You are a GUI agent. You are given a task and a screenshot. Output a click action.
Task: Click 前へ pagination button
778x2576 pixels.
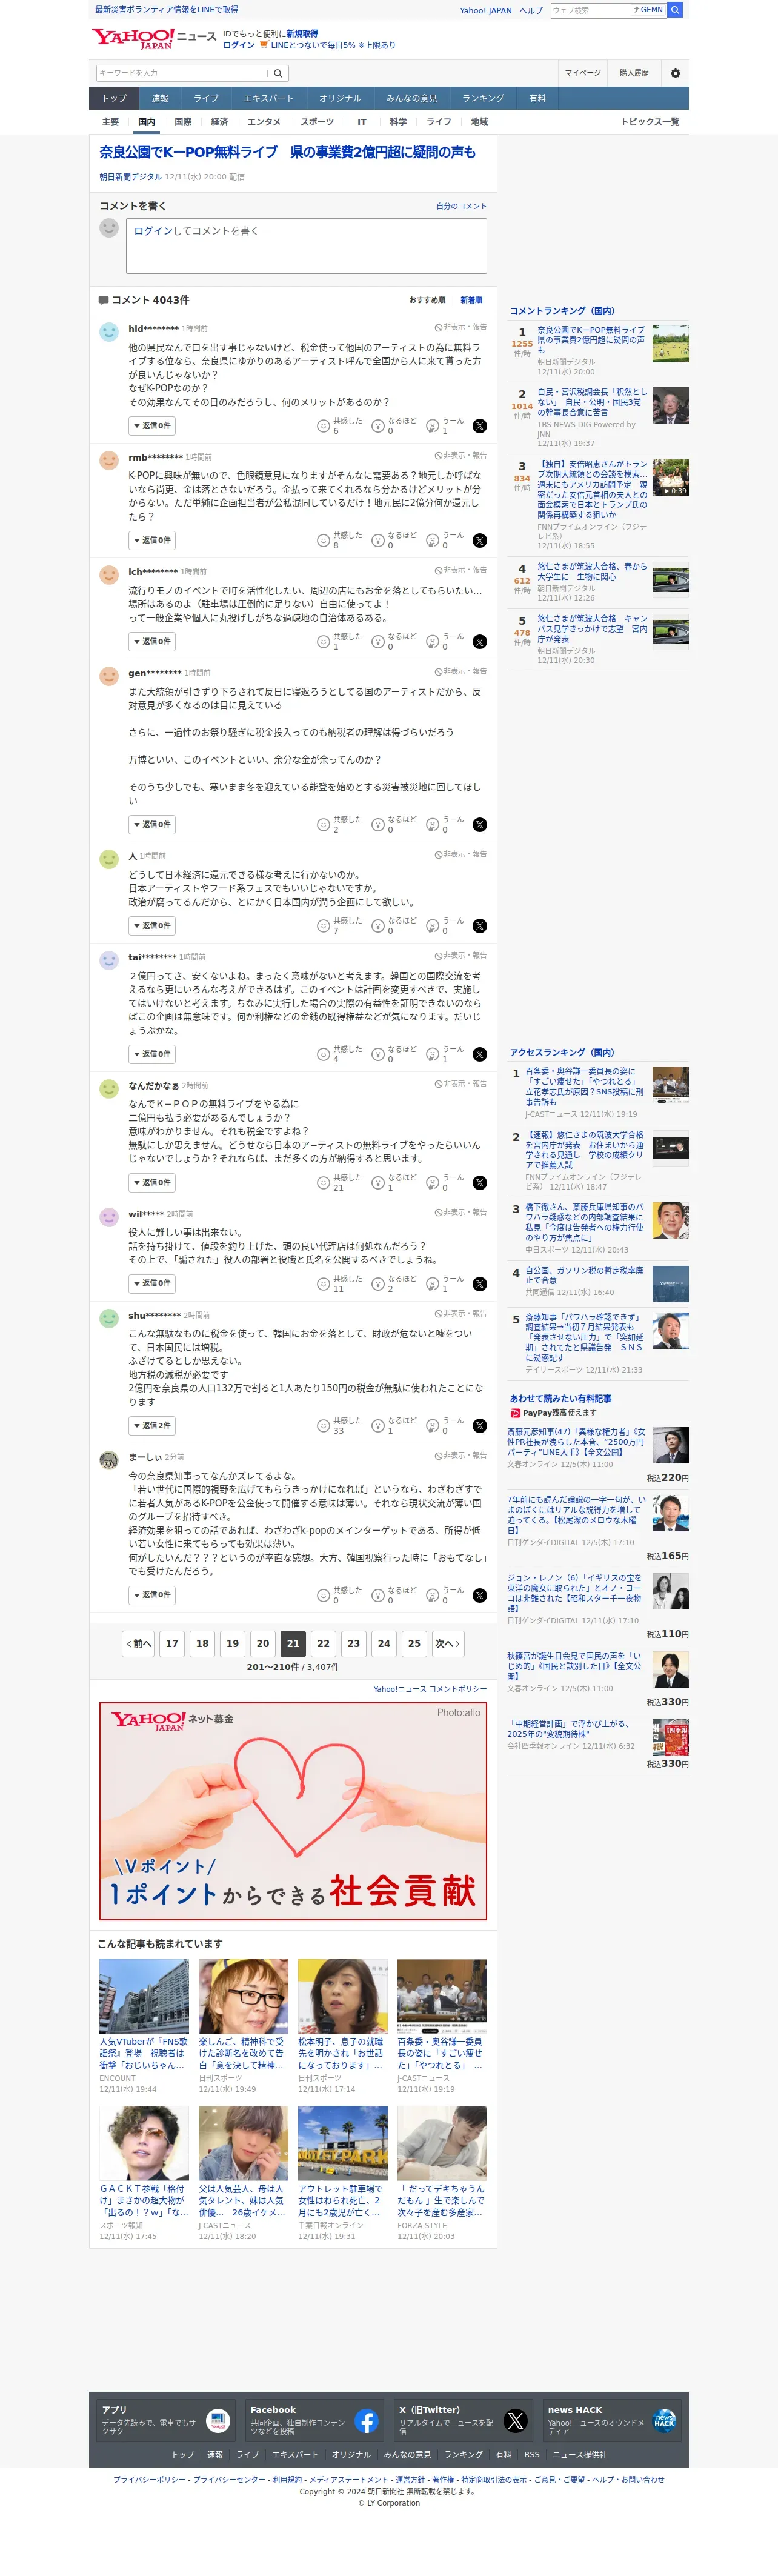(138, 1643)
